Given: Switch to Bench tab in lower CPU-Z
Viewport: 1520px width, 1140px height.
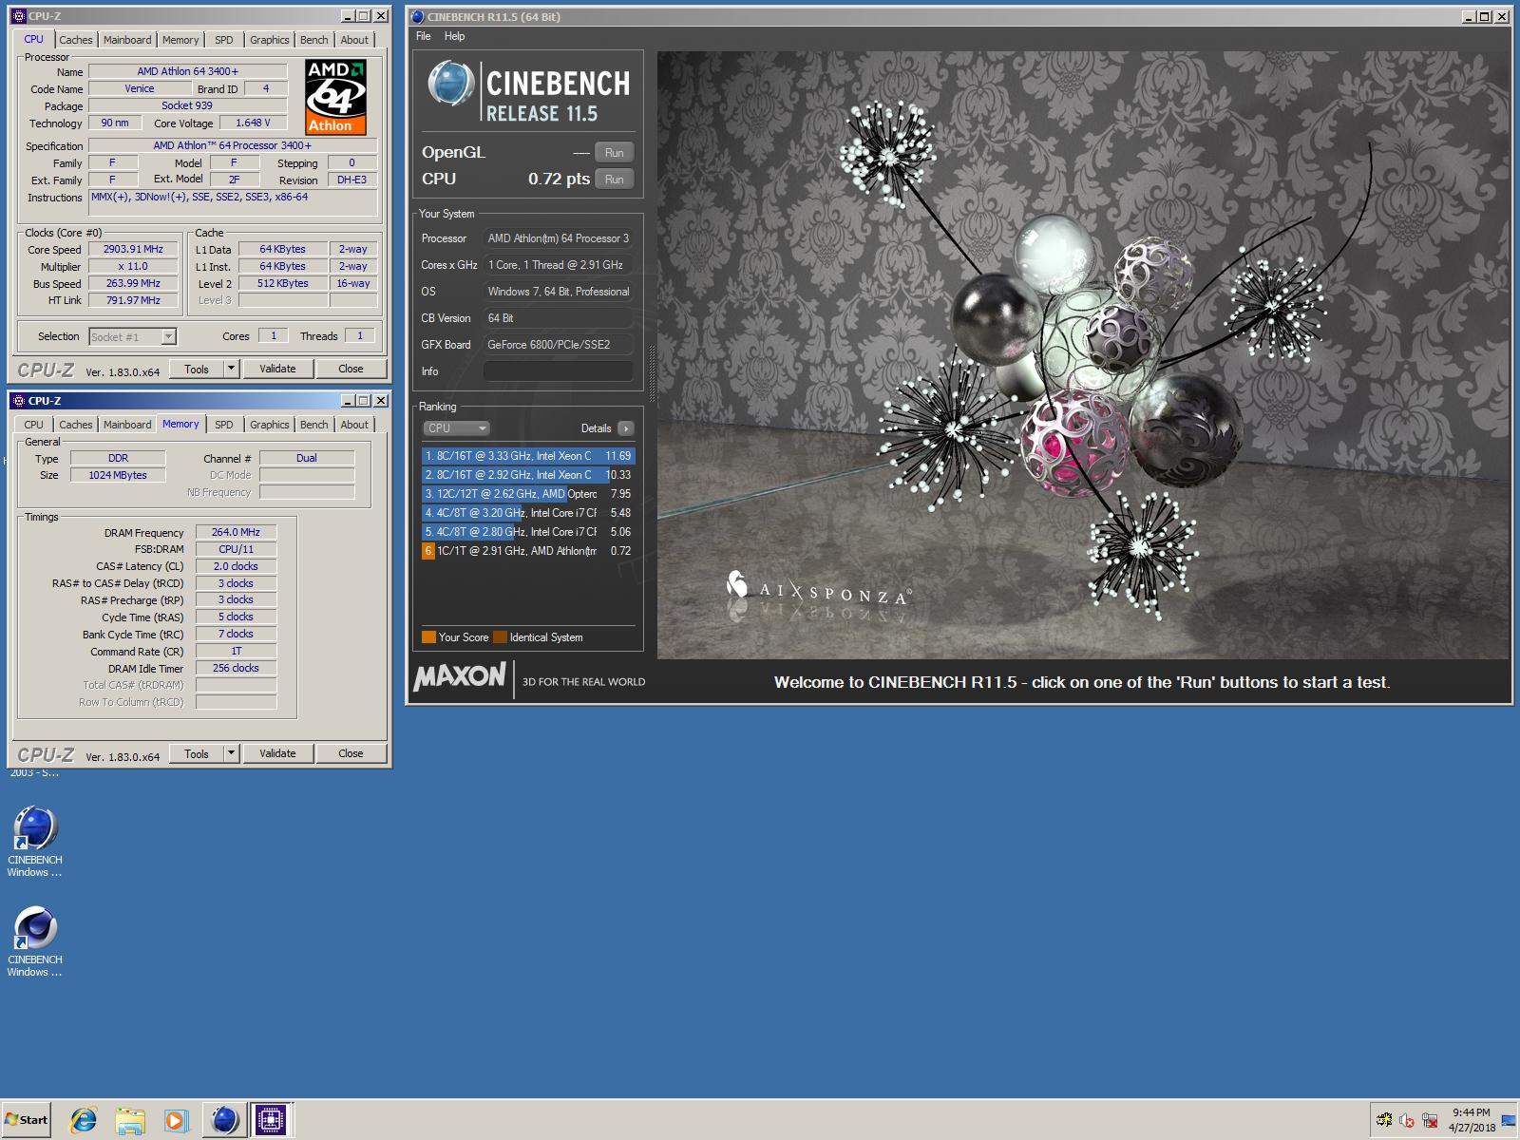Looking at the screenshot, I should (x=314, y=425).
